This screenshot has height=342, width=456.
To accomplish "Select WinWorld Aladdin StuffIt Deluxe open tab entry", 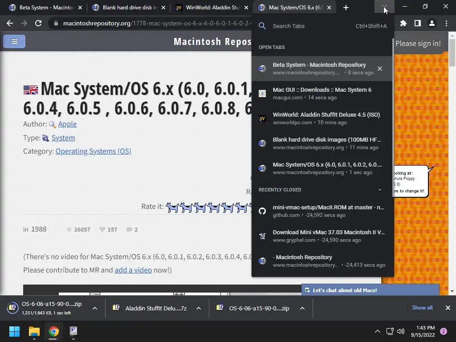I will (x=322, y=118).
